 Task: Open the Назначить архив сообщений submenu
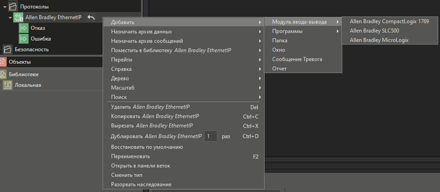(183, 41)
